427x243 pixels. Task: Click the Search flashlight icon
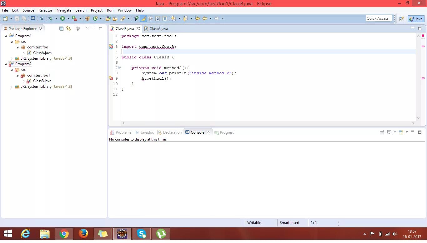point(123,19)
